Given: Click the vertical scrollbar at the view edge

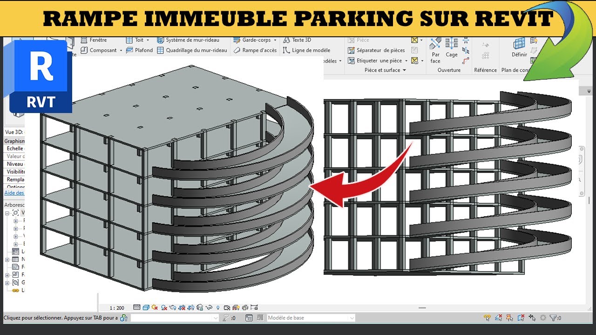Looking at the screenshot, I should [x=589, y=200].
